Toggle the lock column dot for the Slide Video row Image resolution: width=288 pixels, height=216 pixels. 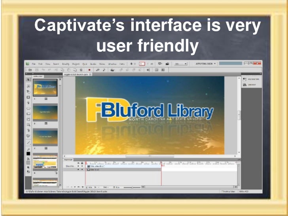pos(82,166)
